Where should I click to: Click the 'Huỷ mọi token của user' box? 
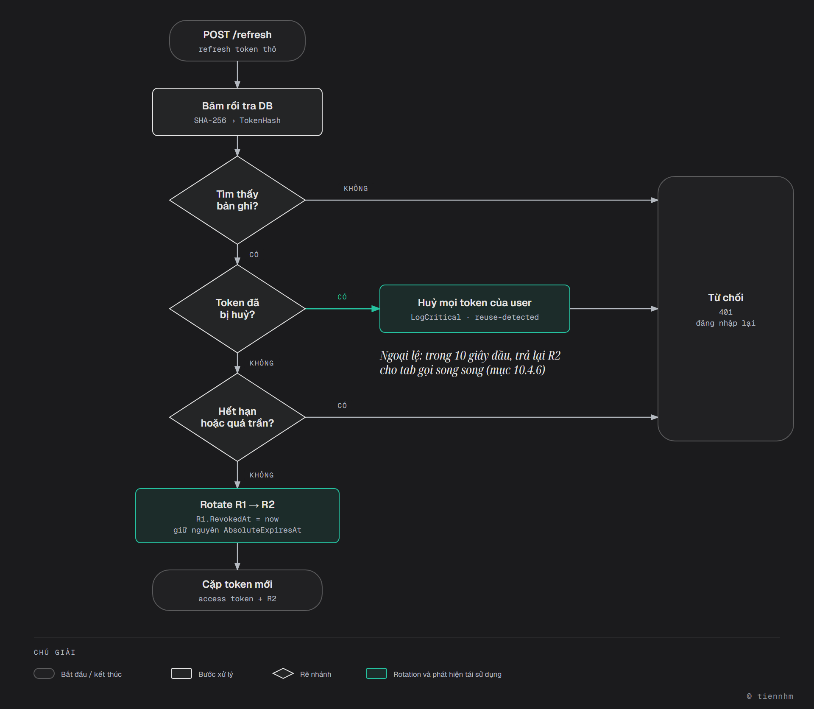point(474,309)
